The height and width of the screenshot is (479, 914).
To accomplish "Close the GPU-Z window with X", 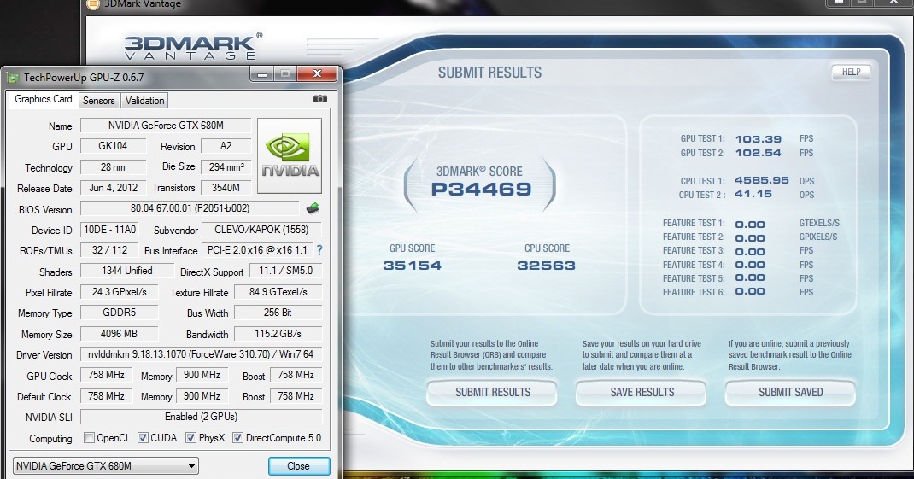I will pyautogui.click(x=317, y=73).
